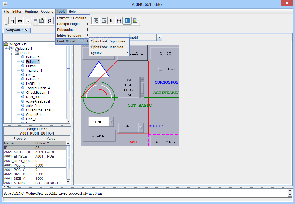Click the align top edges icon
The image size is (295, 204).
click(x=96, y=21)
